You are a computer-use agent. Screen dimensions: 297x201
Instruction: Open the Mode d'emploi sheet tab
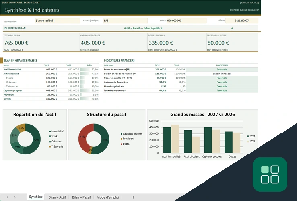[x=107, y=197]
